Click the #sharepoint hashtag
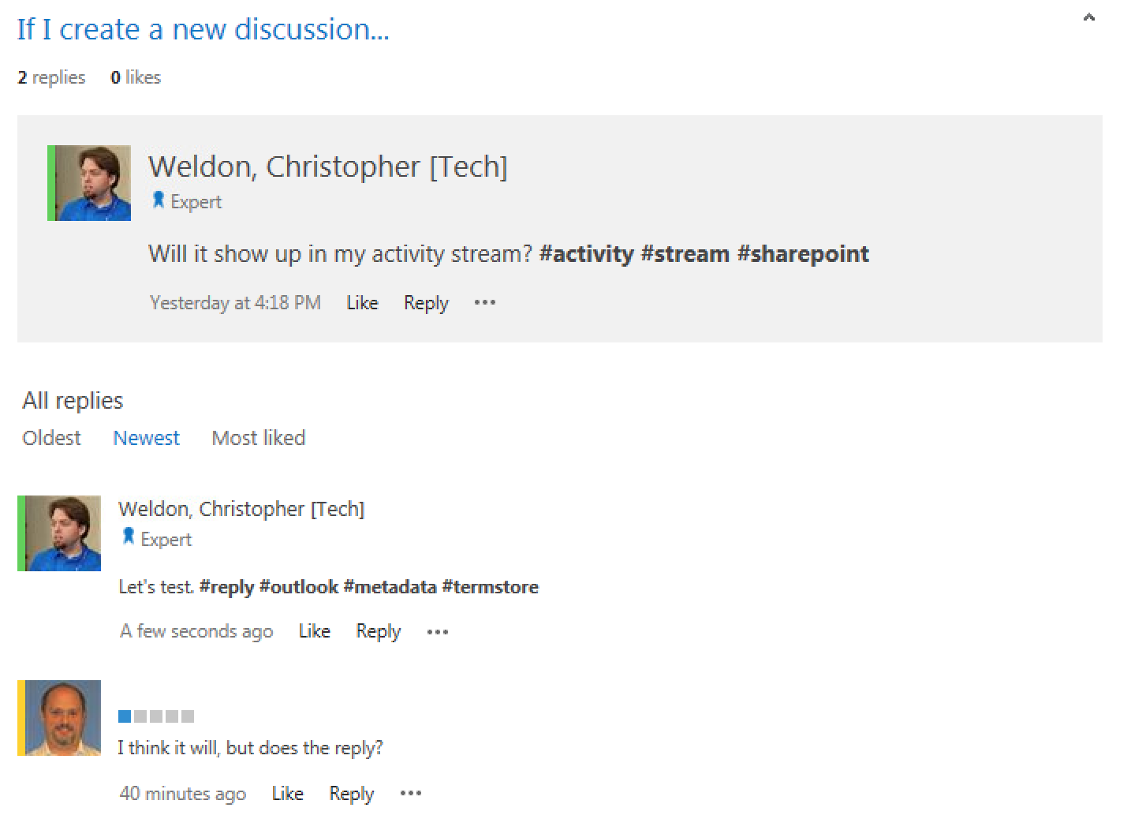This screenshot has height=819, width=1131. coord(803,254)
